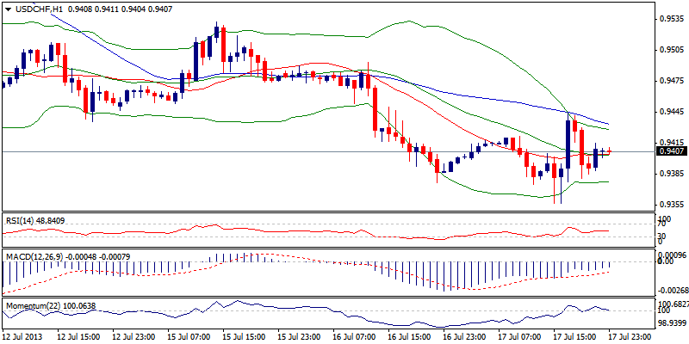The height and width of the screenshot is (344, 689).
Task: Click the 0.9355 level on price axis
Action: tap(670, 205)
